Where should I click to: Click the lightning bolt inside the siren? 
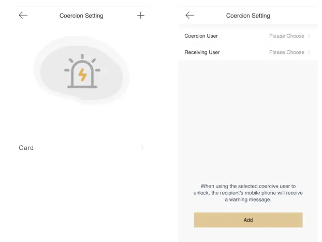(82, 75)
